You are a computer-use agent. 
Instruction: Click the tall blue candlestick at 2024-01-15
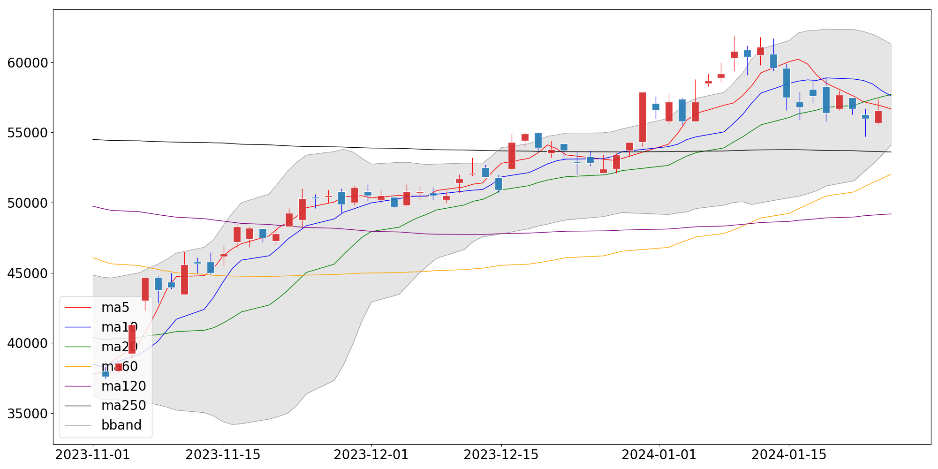click(x=787, y=83)
